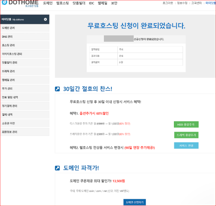Select 이미지호스팅 관리 in the sidebar
Screen dimensions: 216x206
pyautogui.click(x=25, y=54)
